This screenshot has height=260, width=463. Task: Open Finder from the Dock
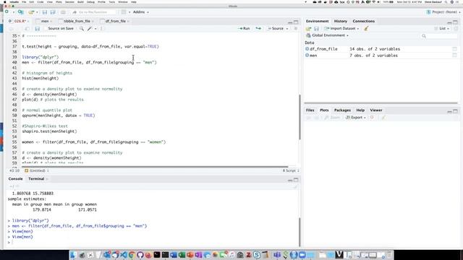73,255
